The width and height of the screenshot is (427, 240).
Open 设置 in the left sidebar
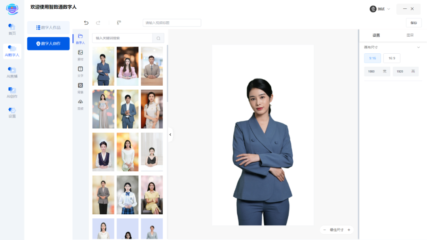12,112
